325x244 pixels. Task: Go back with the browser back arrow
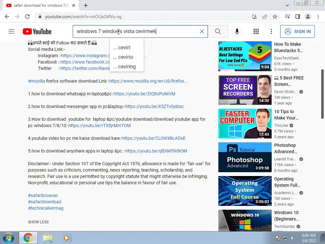point(7,17)
